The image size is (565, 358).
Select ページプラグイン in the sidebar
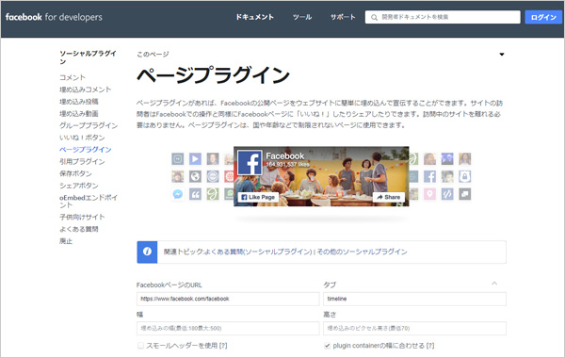pyautogui.click(x=86, y=149)
